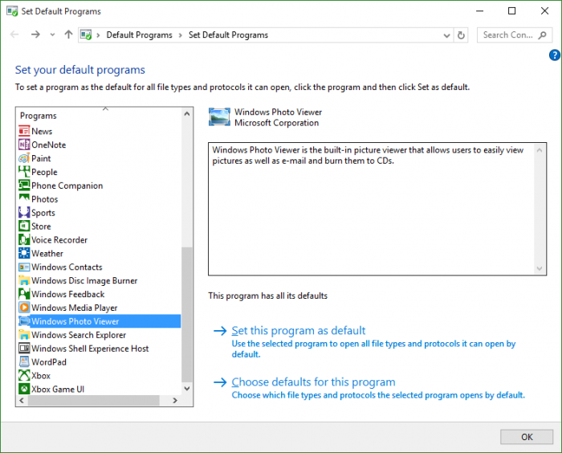Viewport: 562px width, 453px height.
Task: Maximize the Set Default Programs window
Action: click(x=512, y=11)
